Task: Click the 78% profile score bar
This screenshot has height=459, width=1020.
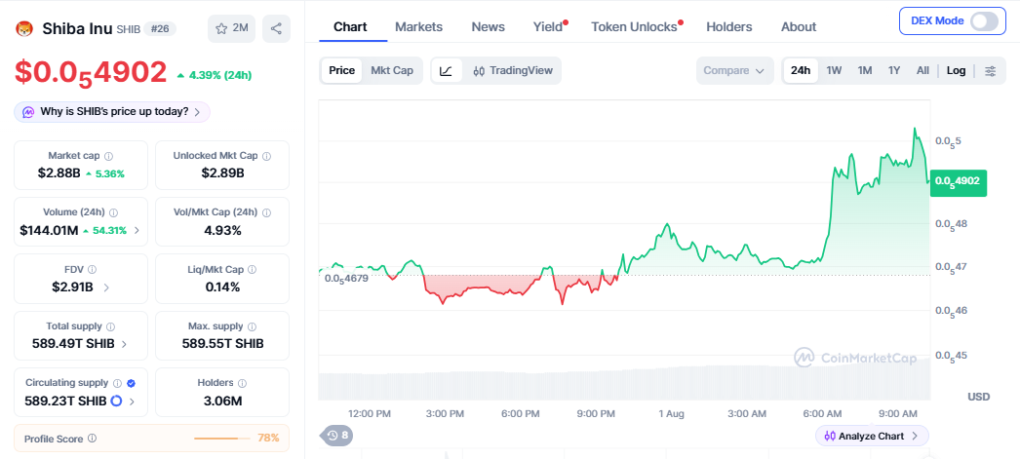Action: (x=222, y=439)
